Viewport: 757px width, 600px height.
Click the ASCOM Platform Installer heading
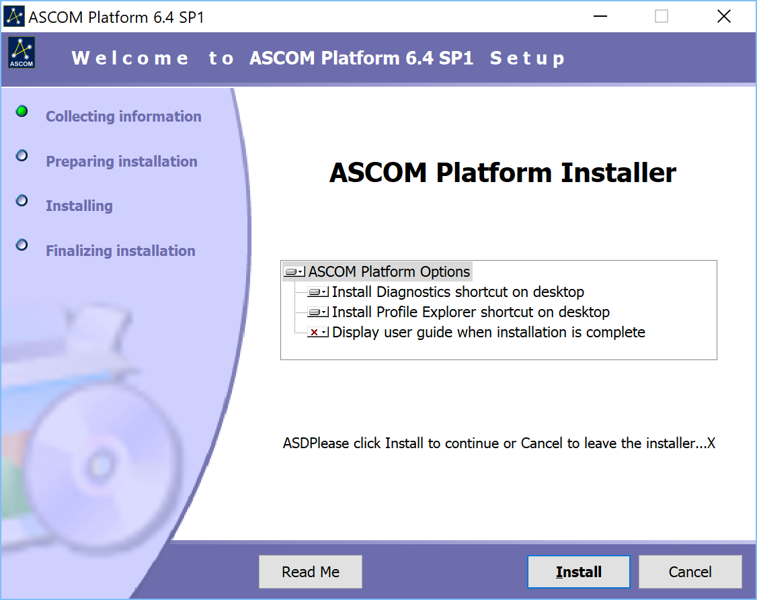503,173
